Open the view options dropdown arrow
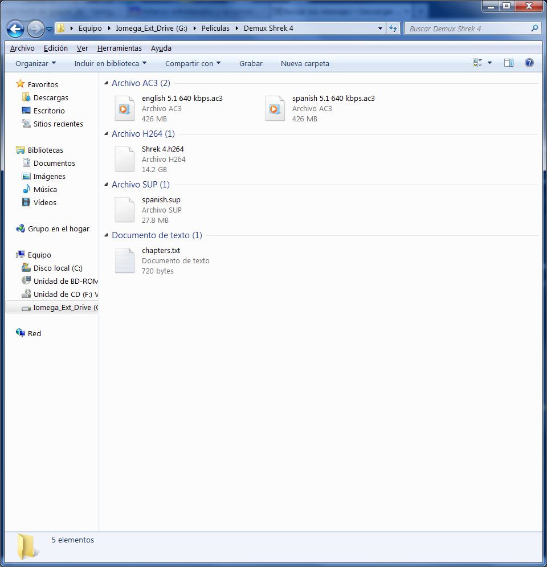This screenshot has height=567, width=547. pos(490,63)
